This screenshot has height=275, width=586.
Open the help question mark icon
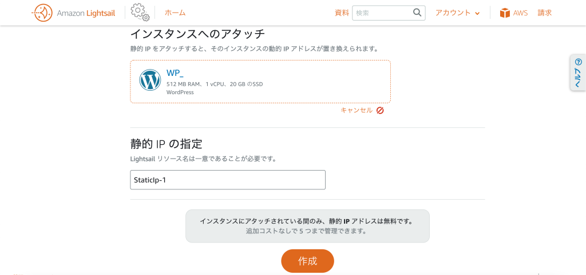(579, 62)
